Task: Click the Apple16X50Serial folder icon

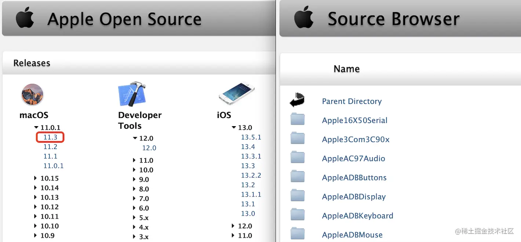Action: (298, 119)
